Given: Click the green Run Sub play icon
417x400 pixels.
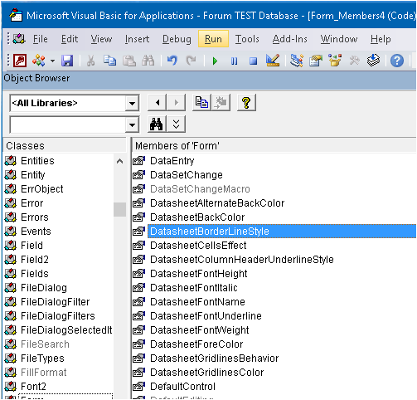Looking at the screenshot, I should click(x=215, y=61).
